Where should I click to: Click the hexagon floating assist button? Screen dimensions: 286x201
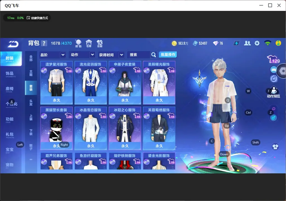(282, 71)
